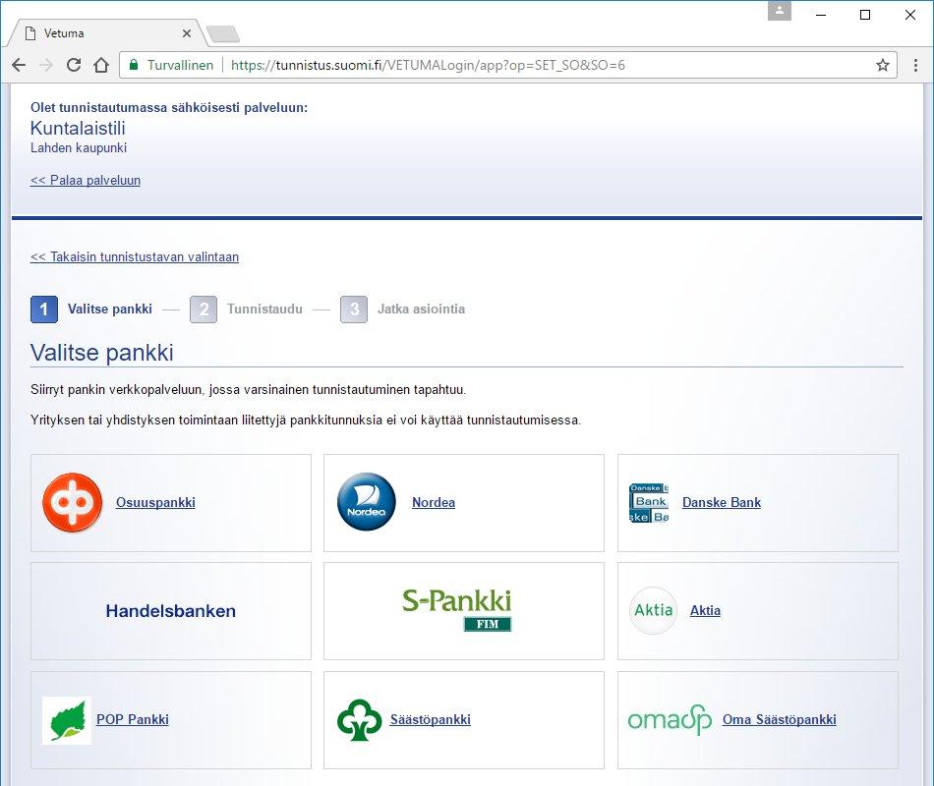
Task: Maximize the Chrome window
Action: 865,15
